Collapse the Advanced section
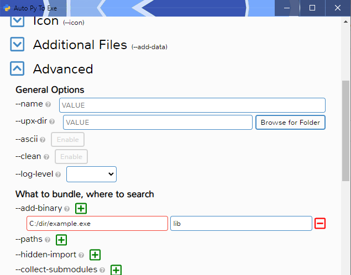Viewport: 351px width, 275px height. coord(17,68)
